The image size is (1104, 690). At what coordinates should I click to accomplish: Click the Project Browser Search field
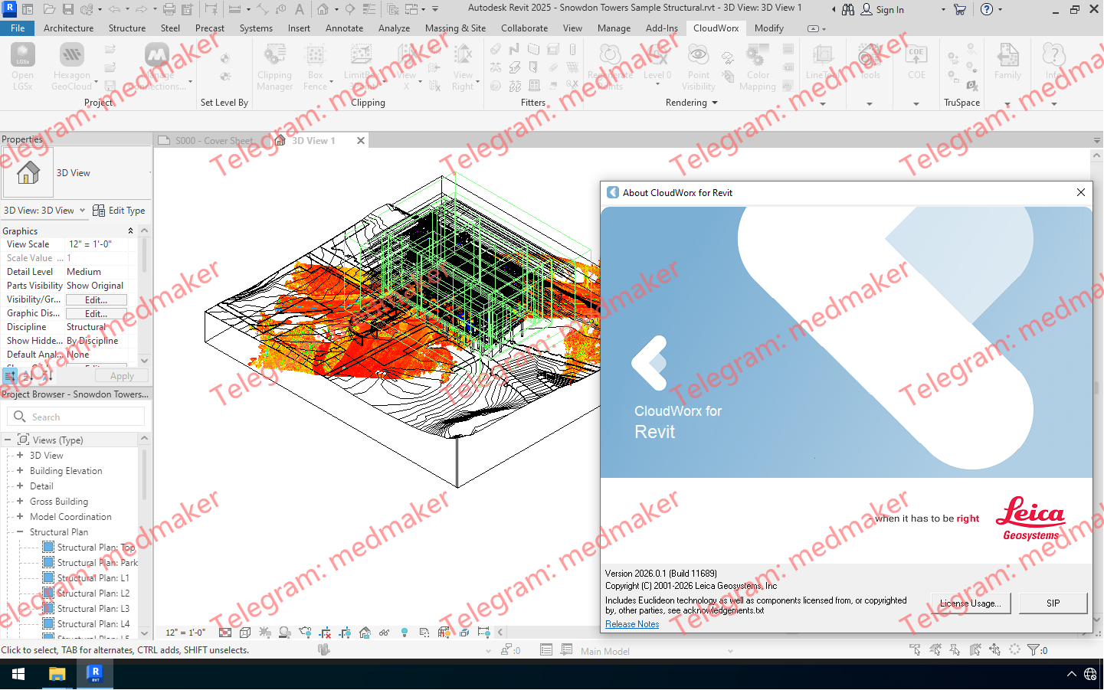coord(76,417)
